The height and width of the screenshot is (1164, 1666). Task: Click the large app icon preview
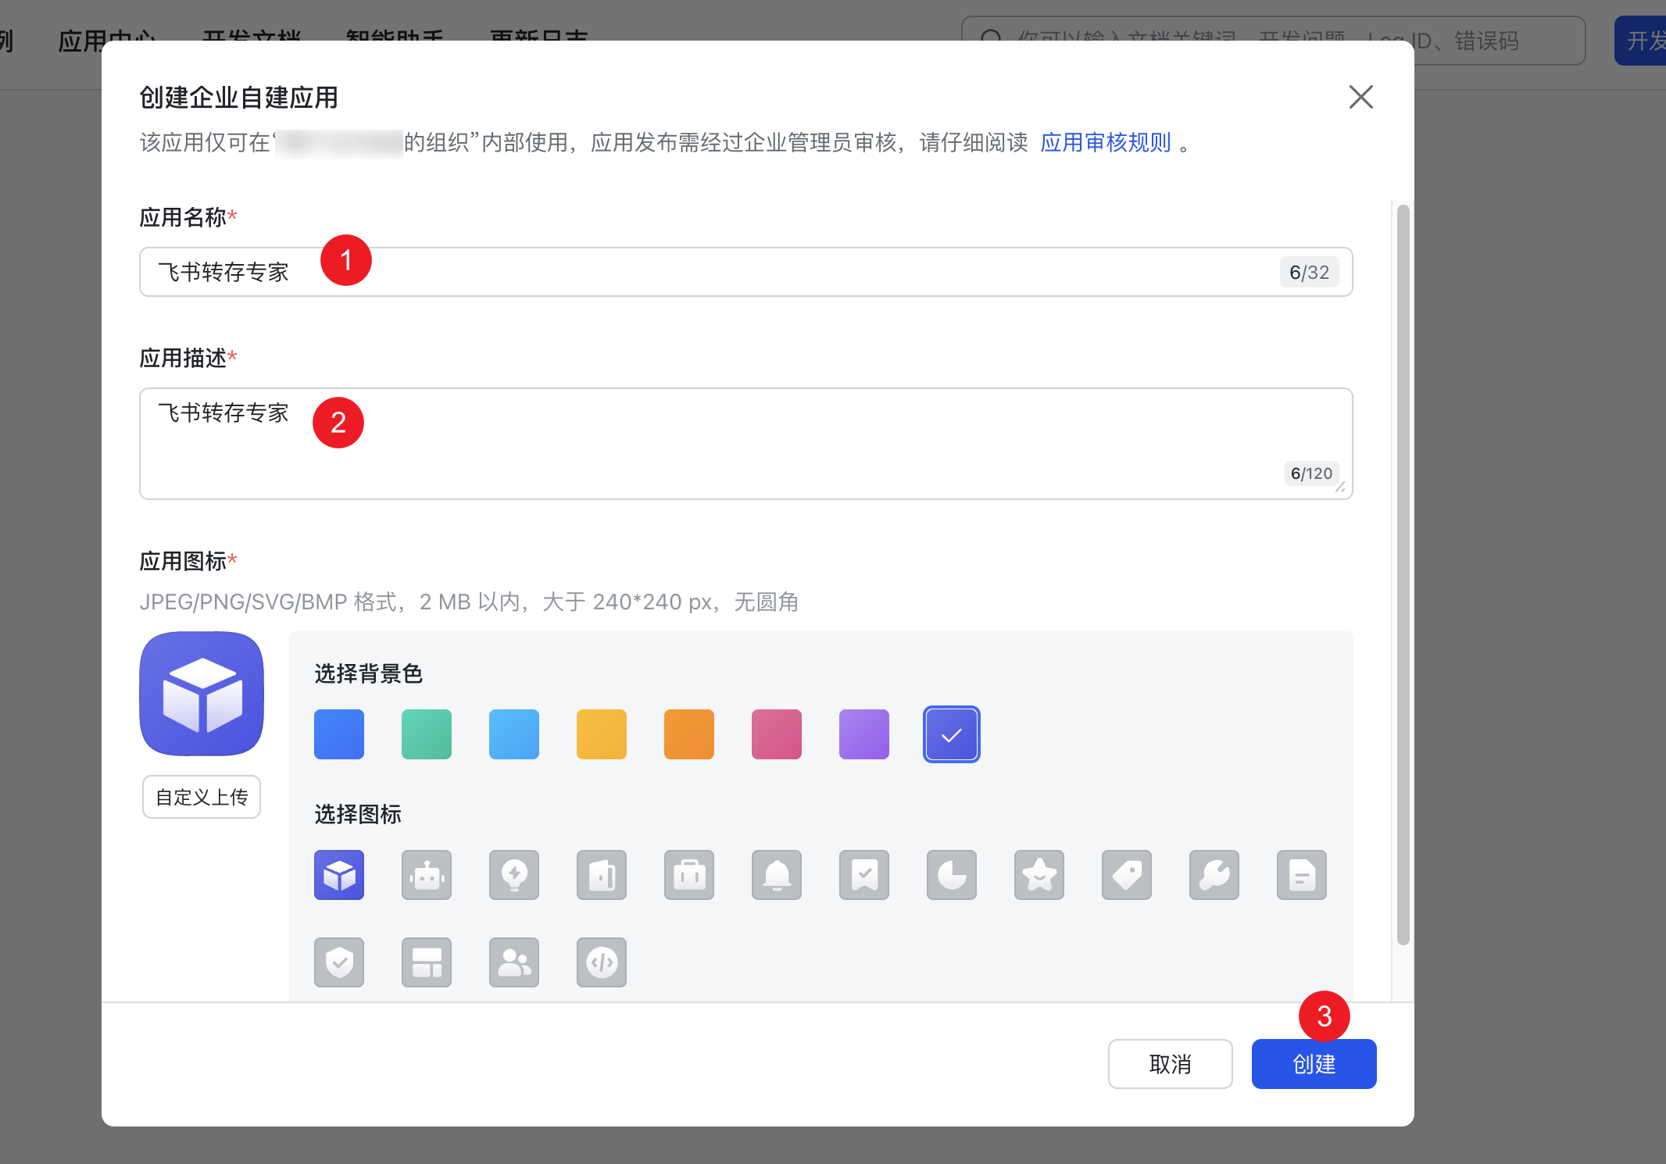coord(202,694)
